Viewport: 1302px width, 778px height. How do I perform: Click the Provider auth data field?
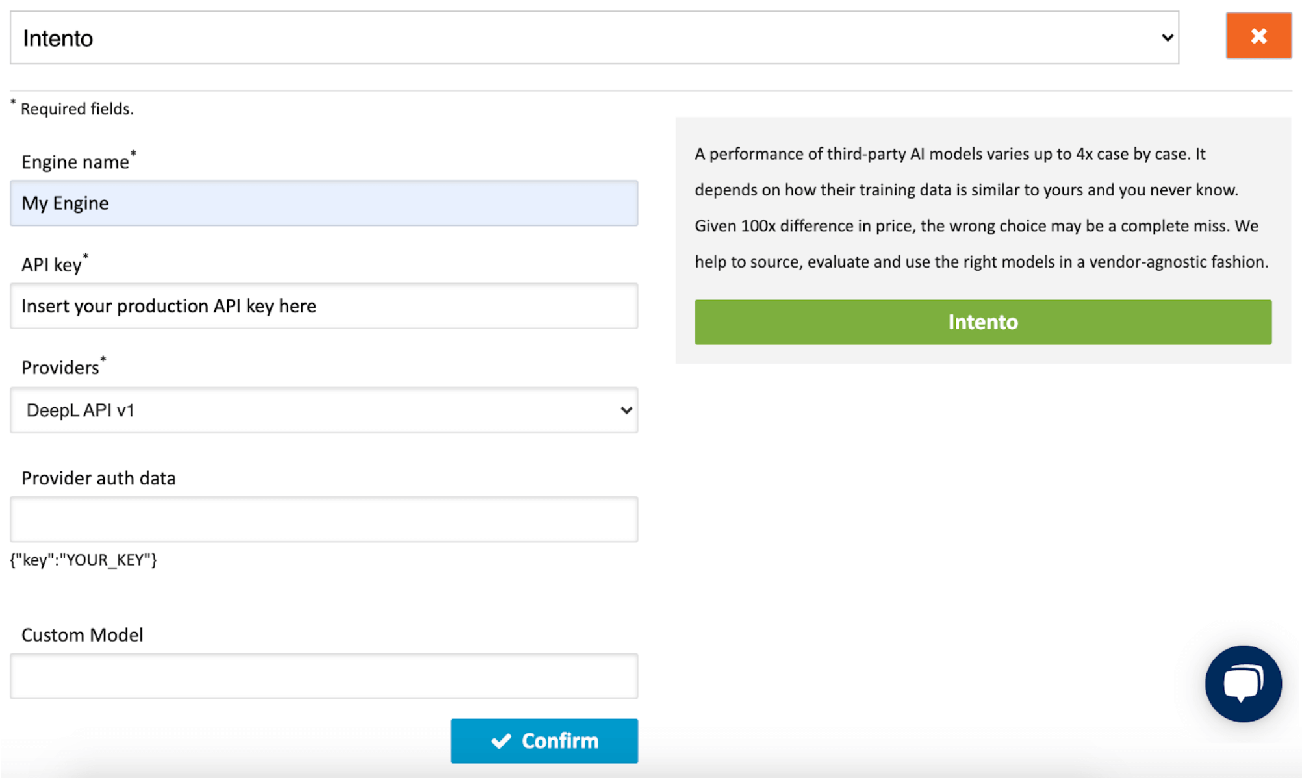click(x=324, y=520)
